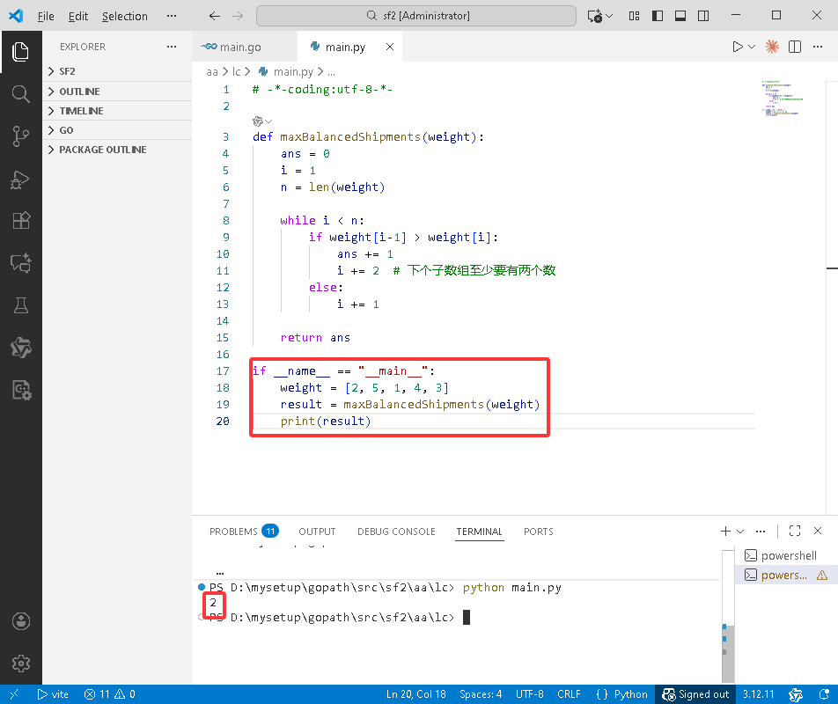Maximize the panel size
The image size is (838, 704).
pyautogui.click(x=795, y=531)
